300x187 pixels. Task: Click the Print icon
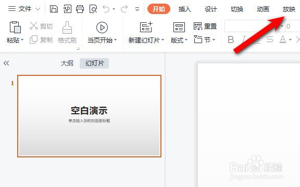80,9
